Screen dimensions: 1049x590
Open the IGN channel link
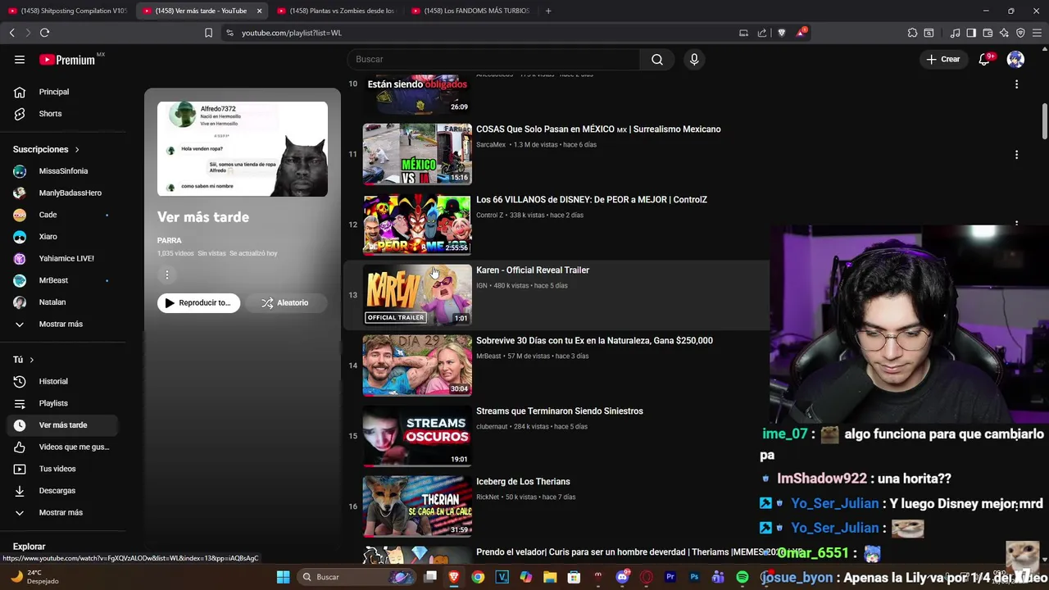tap(482, 286)
